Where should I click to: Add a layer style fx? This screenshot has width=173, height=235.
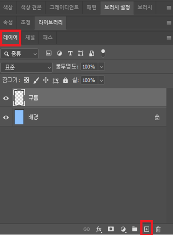99,229
